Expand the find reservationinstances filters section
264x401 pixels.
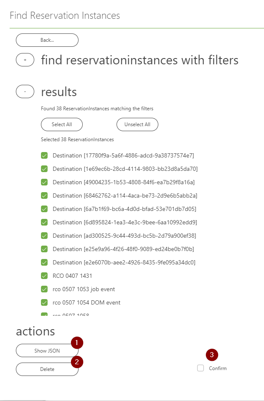tap(25, 60)
